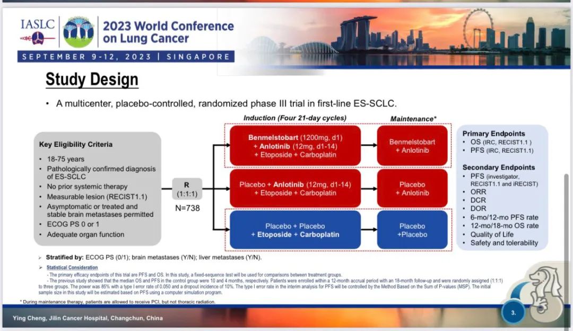Click the circular conference emblem logo

click(78, 31)
